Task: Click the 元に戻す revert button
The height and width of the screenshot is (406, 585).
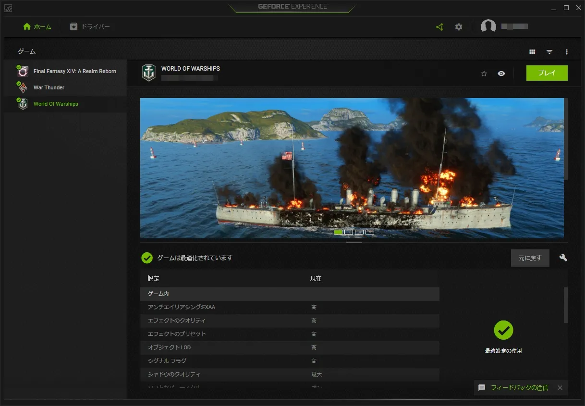Action: click(530, 258)
